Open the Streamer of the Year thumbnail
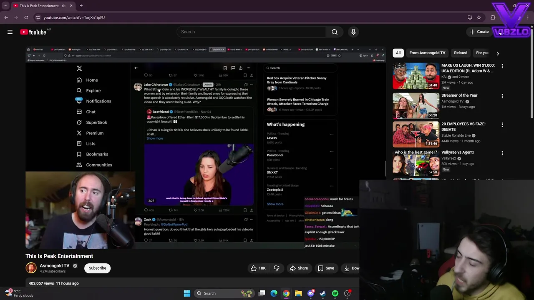Viewport: 534px width, 300px height. coord(416,106)
